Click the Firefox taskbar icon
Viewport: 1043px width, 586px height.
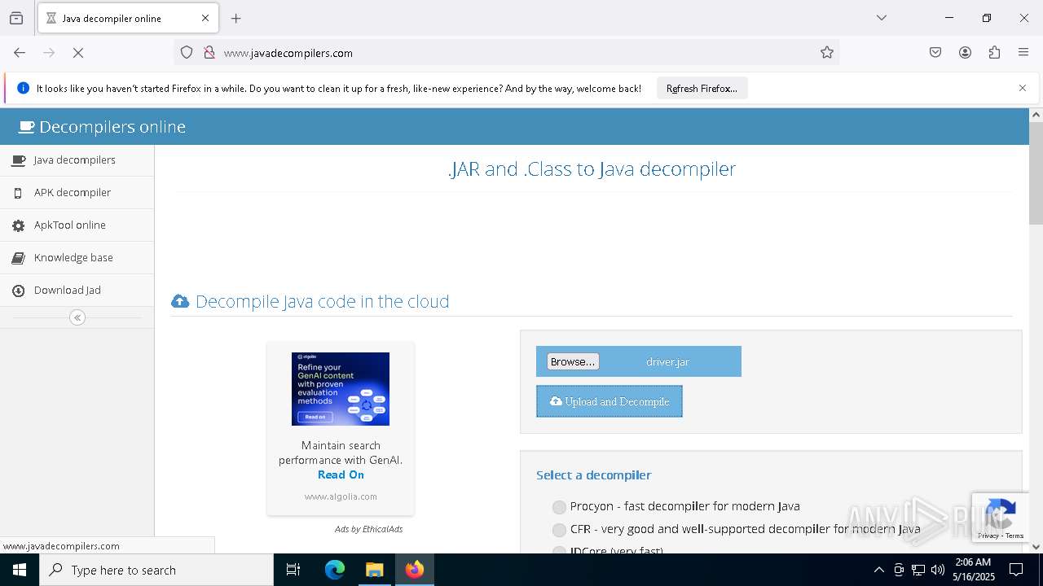tap(414, 570)
